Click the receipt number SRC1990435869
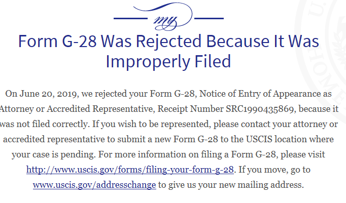The image size is (346, 203). [x=260, y=109]
